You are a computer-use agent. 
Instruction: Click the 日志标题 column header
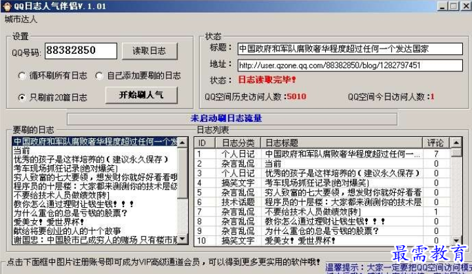click(342, 143)
